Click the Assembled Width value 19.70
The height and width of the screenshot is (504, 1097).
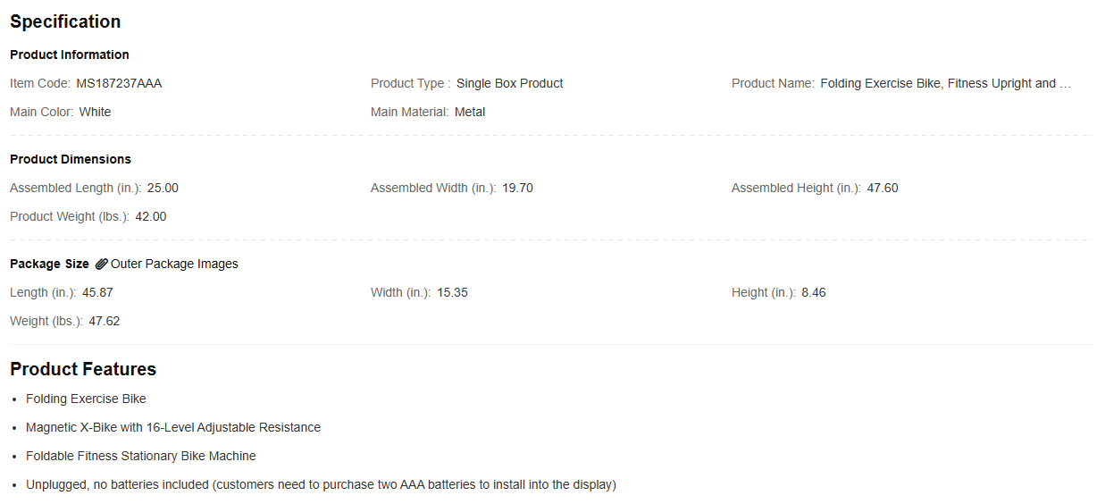(x=517, y=188)
